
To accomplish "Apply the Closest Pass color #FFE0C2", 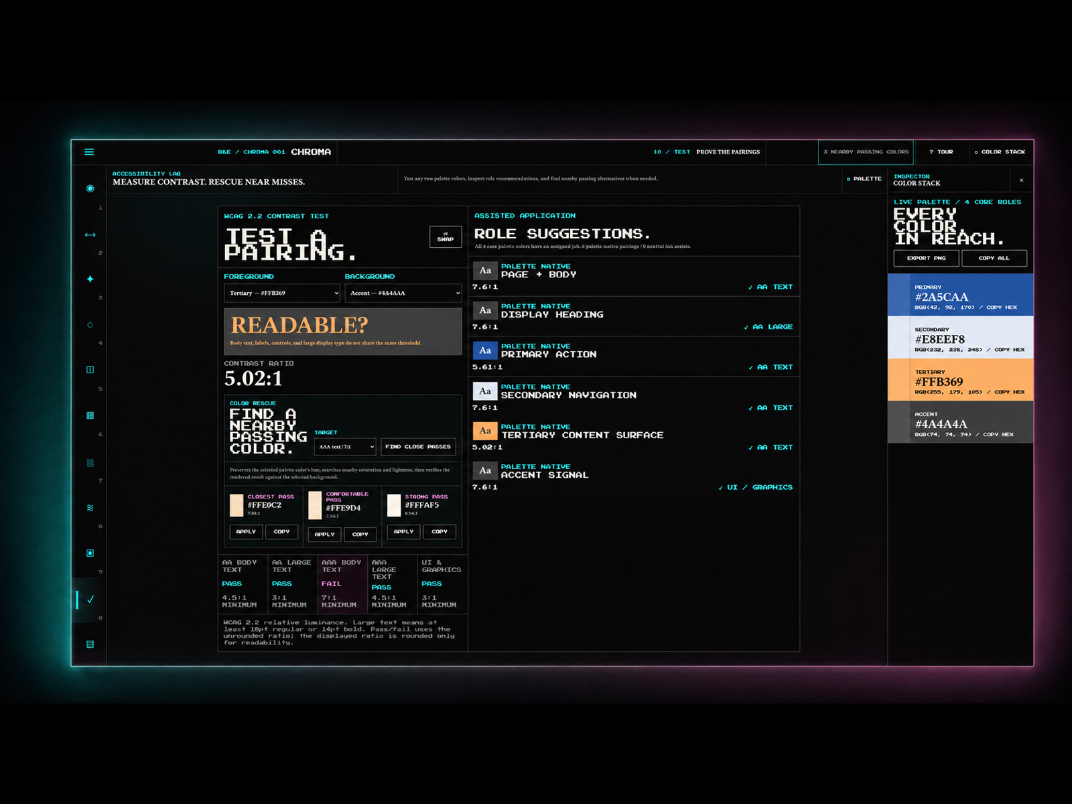I will point(246,532).
